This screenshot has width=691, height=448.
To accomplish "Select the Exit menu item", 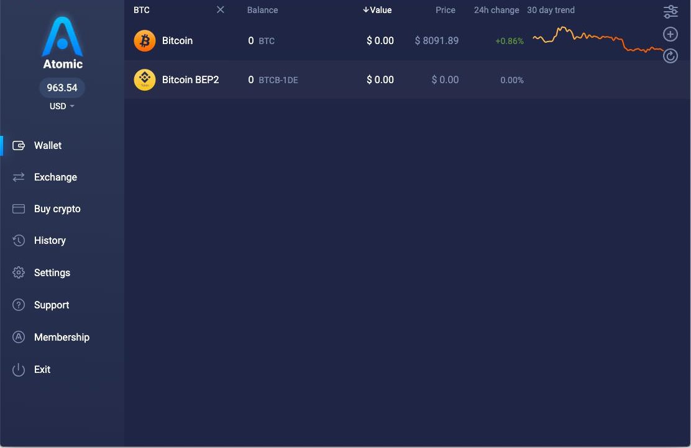I will (62, 370).
